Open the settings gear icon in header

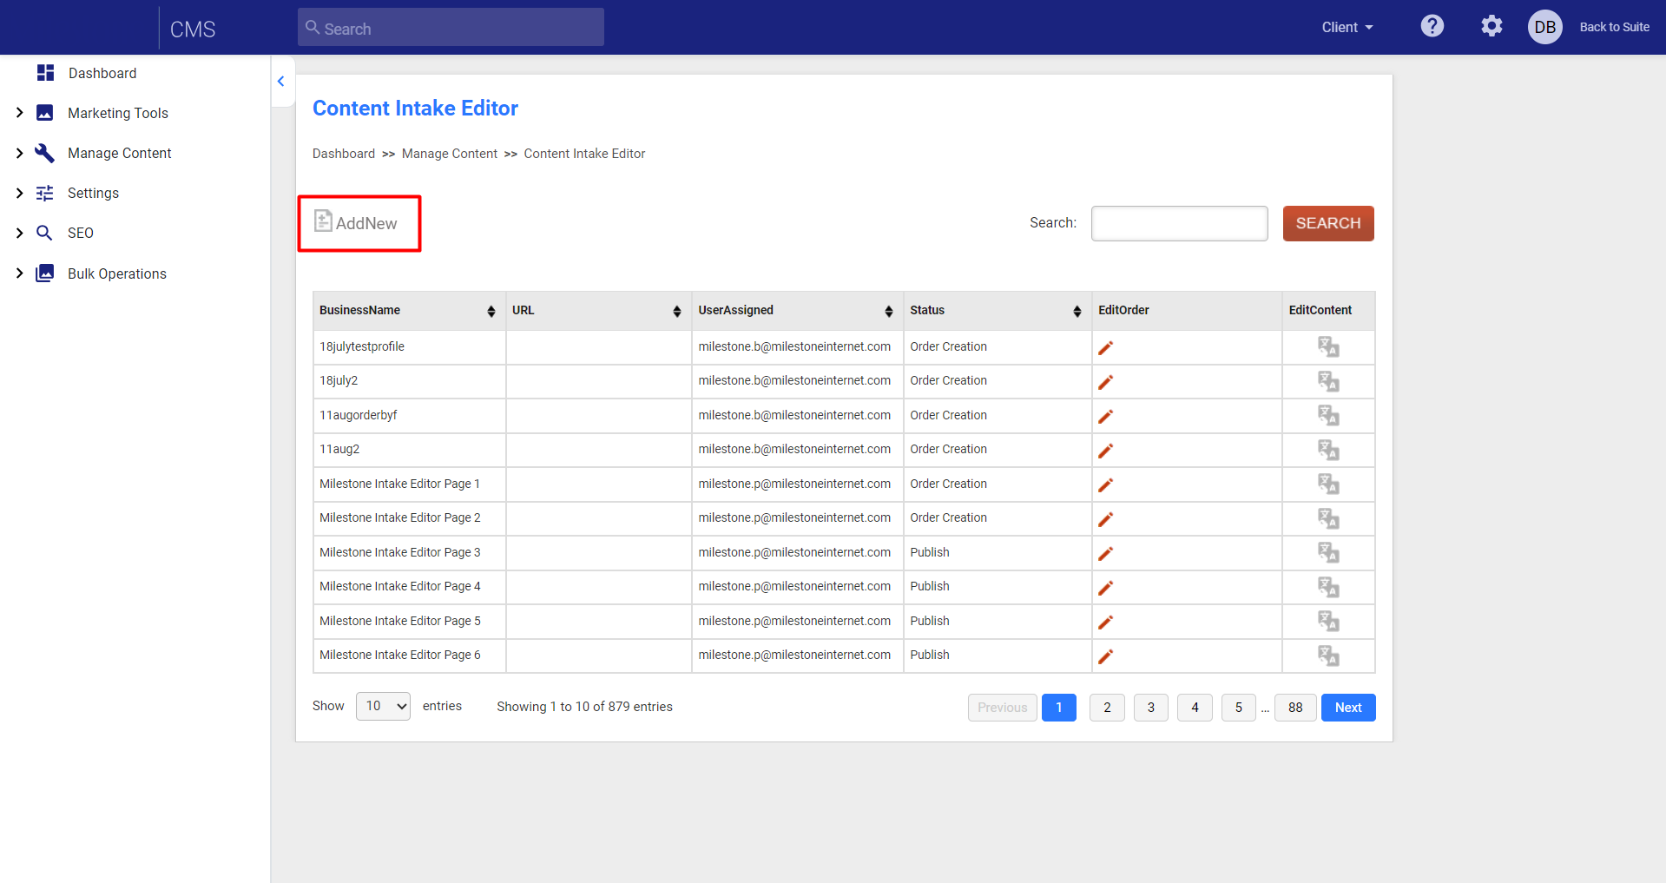[1491, 26]
